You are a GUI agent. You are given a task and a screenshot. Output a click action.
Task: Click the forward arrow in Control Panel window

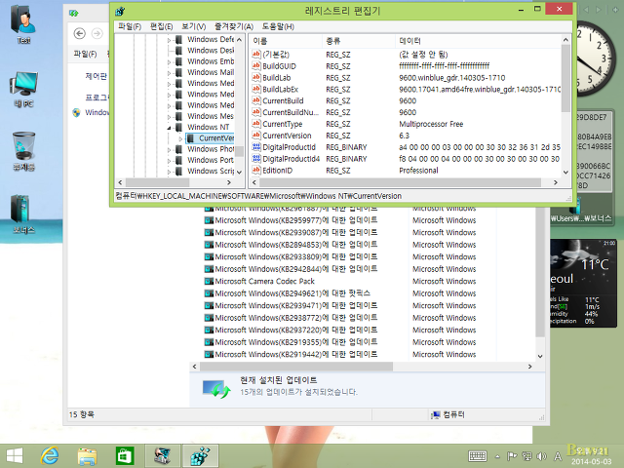(97, 34)
